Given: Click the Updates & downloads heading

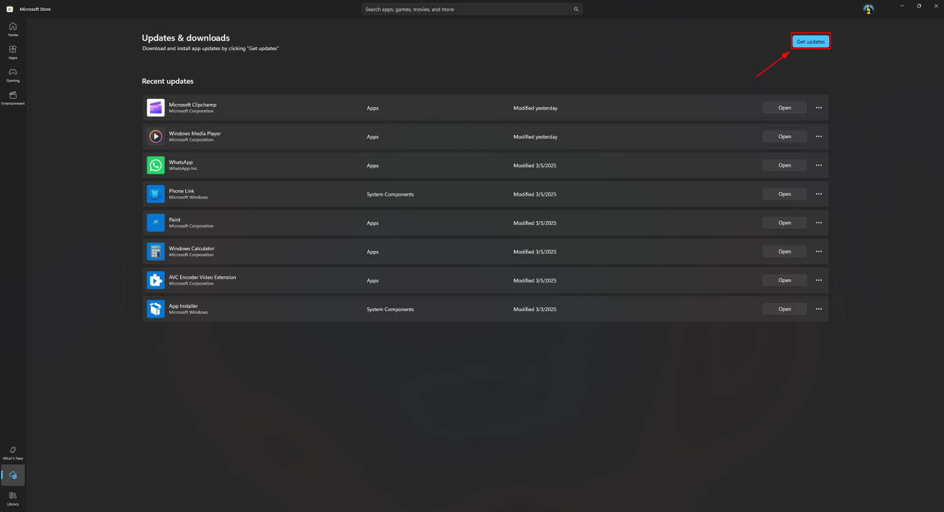Looking at the screenshot, I should 186,38.
